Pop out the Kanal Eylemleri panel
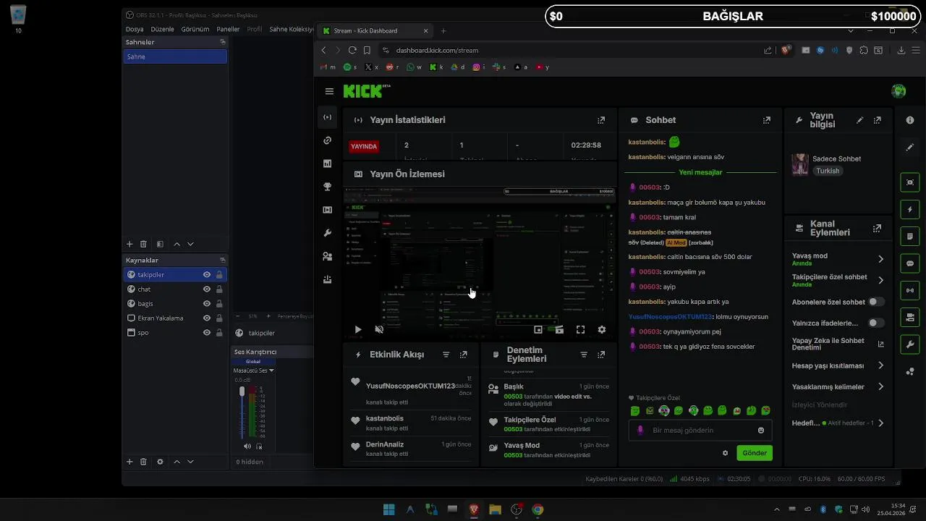The height and width of the screenshot is (521, 926). point(877,228)
